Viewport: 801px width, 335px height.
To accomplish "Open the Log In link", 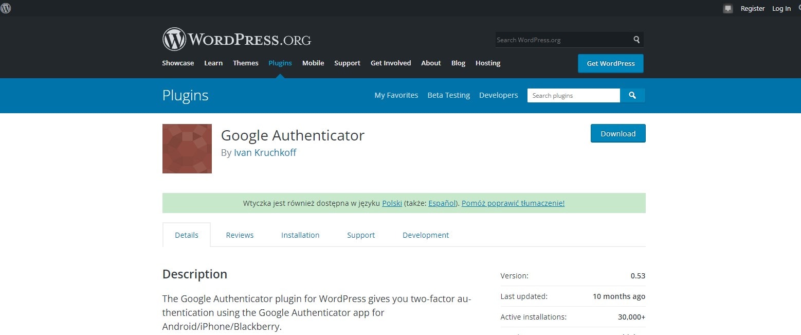I will coord(781,9).
